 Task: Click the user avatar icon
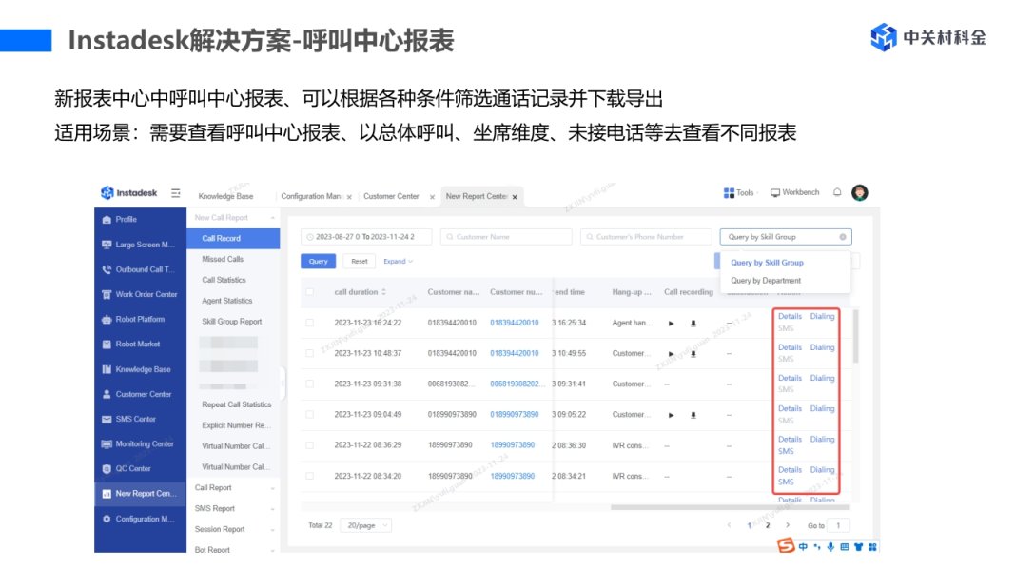860,192
